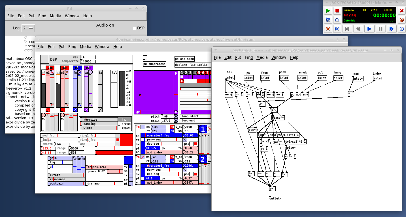Open the Put menu in 4op+sam+osc window

[61, 47]
